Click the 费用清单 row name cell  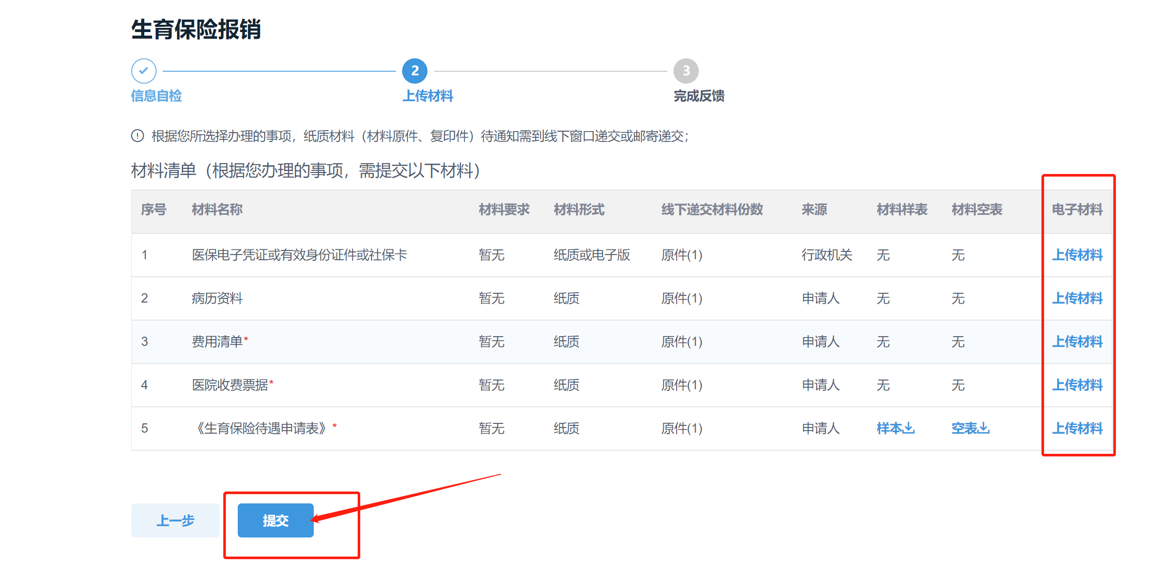pyautogui.click(x=218, y=341)
